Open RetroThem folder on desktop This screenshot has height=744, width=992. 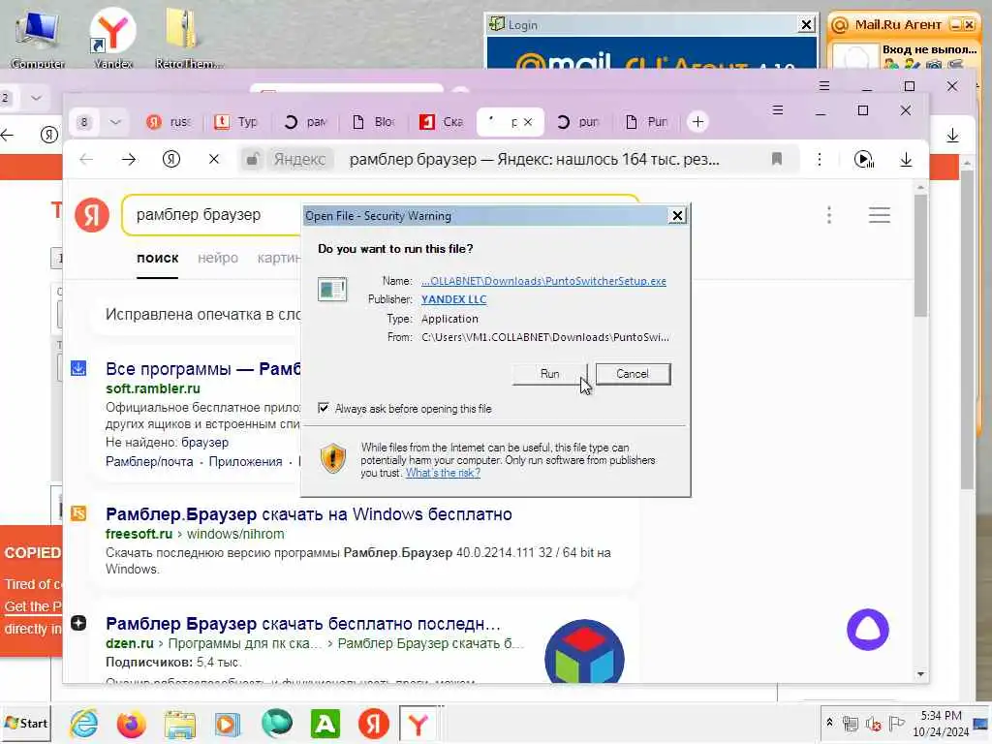pyautogui.click(x=188, y=38)
